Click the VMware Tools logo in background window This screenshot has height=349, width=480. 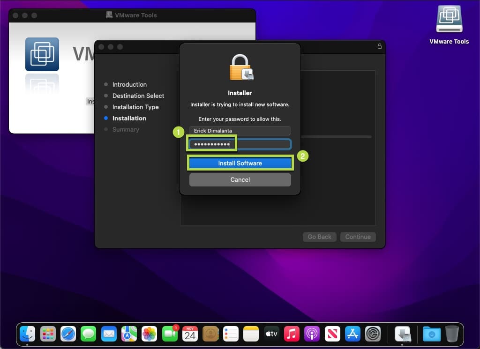point(42,54)
